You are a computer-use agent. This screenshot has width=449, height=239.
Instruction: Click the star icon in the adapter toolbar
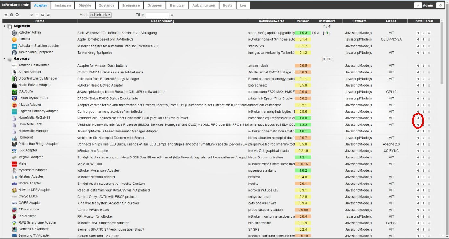point(6,15)
